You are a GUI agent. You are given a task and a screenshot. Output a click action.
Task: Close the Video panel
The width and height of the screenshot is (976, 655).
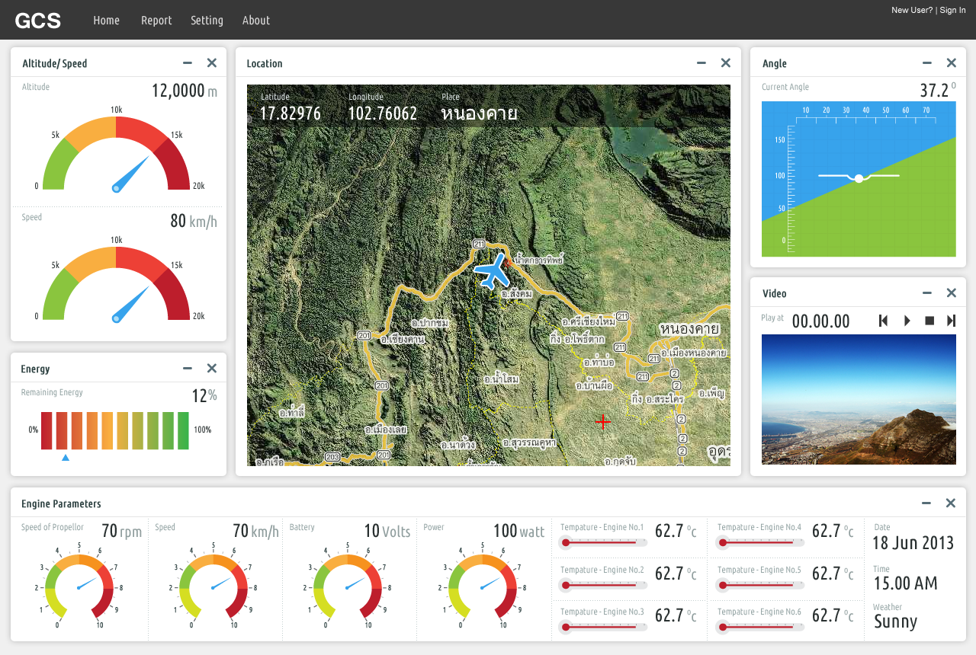pyautogui.click(x=952, y=293)
